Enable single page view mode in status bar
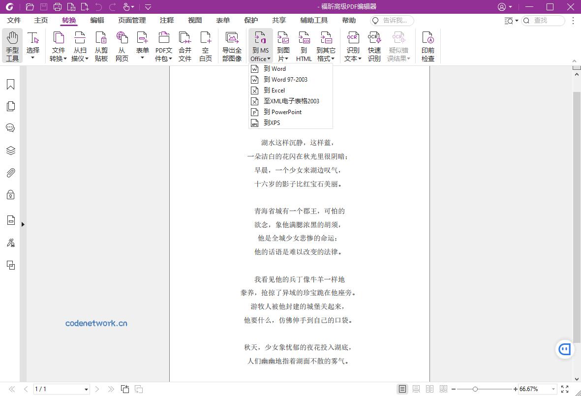 click(402, 389)
